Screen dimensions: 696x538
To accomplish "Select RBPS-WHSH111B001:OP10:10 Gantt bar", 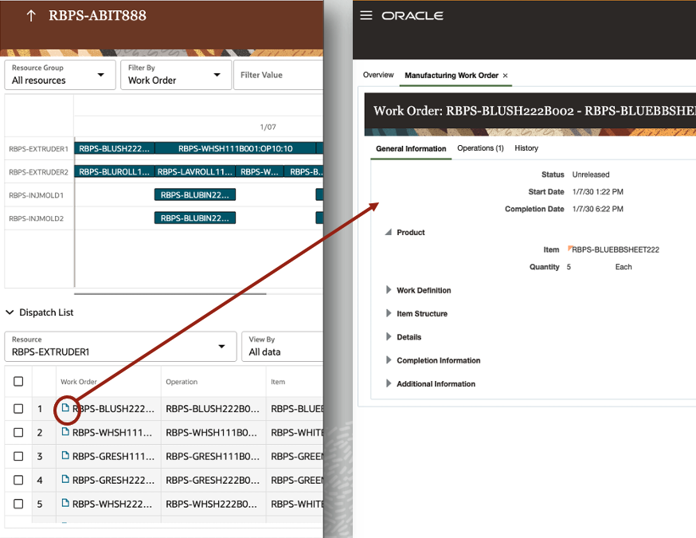I will coord(235,148).
